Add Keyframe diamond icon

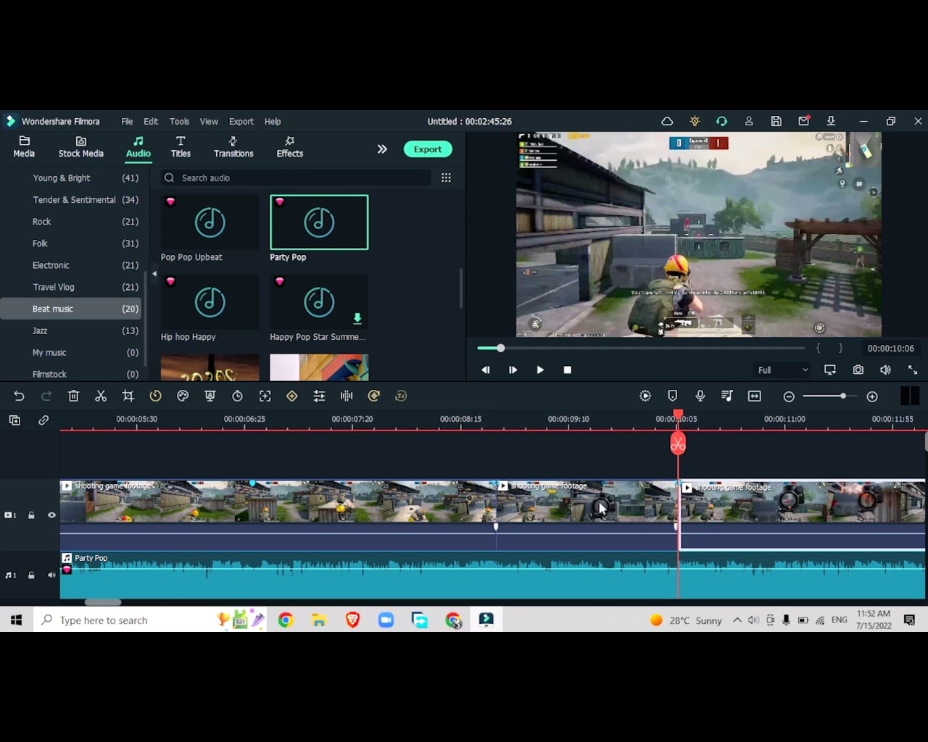[x=292, y=396]
